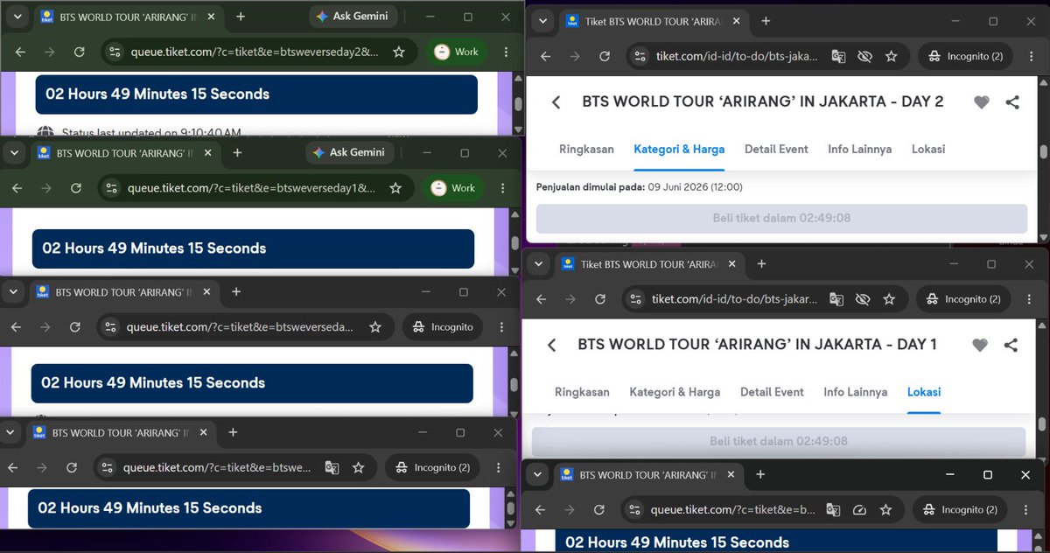Screen dimensions: 1050x553
Task: Open Incognito (2) indicator in Day 2 ticket window
Action: tap(966, 57)
